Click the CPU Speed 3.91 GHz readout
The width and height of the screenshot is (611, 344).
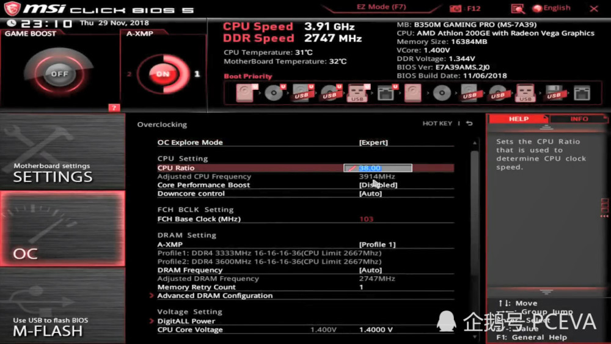click(289, 26)
